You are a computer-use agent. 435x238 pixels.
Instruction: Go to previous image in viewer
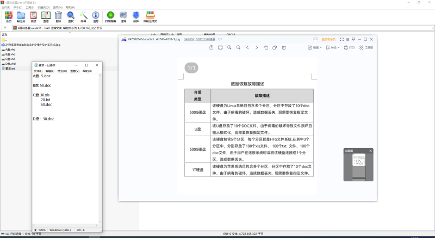click(247, 47)
